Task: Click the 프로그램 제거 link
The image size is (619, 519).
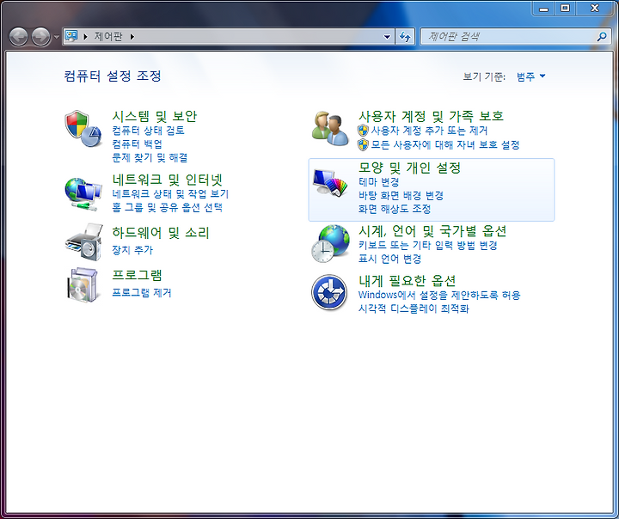Action: 142,292
